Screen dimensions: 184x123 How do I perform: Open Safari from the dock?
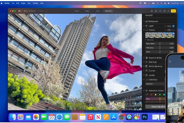(59, 117)
